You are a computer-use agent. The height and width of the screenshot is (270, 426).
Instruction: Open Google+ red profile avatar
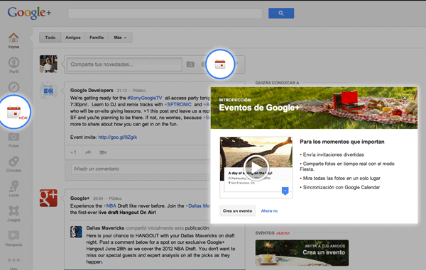coord(48,198)
